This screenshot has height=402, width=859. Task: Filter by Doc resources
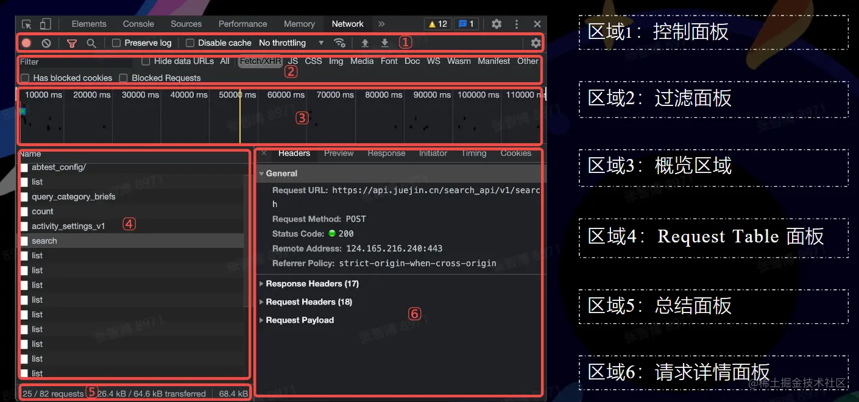[x=412, y=61]
